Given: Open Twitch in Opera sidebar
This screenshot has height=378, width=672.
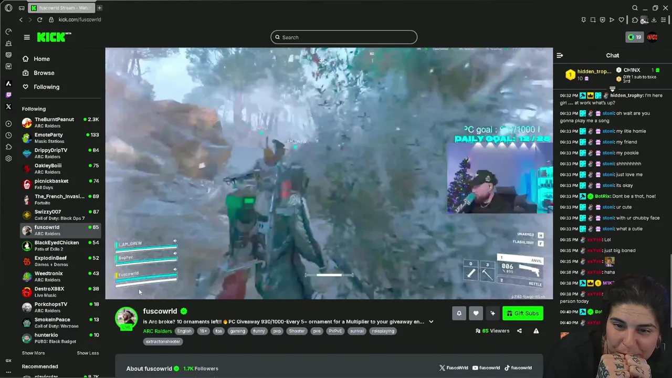Looking at the screenshot, I should pyautogui.click(x=8, y=95).
